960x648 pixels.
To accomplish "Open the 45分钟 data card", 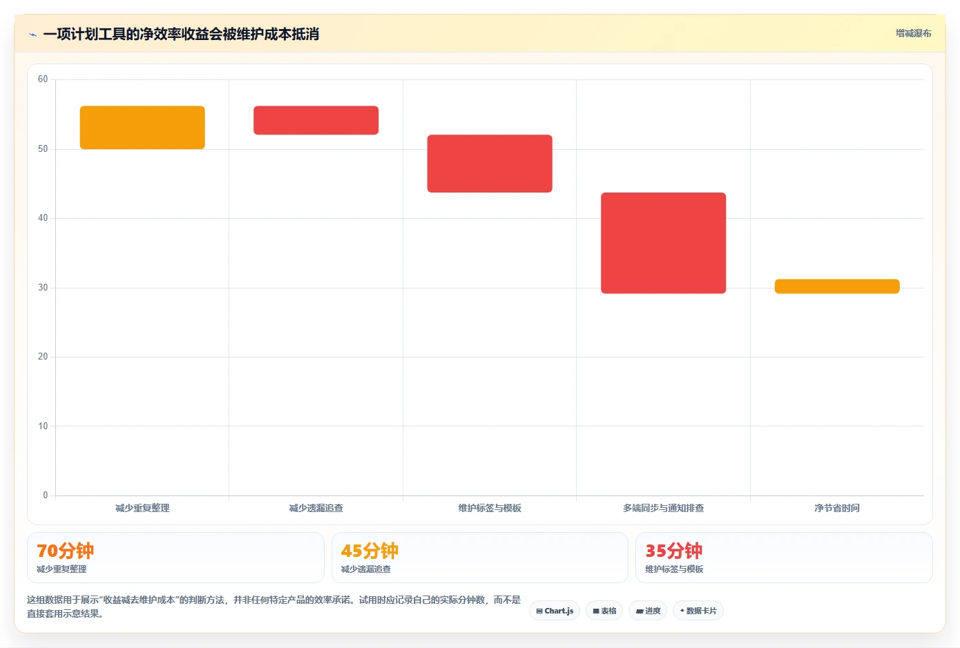I will (480, 558).
